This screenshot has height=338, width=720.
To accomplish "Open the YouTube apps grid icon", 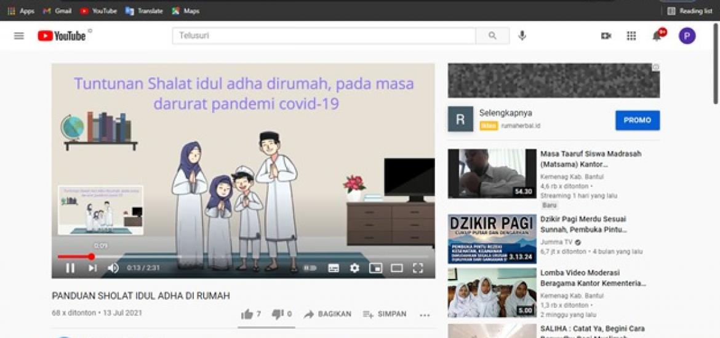I will (x=631, y=36).
